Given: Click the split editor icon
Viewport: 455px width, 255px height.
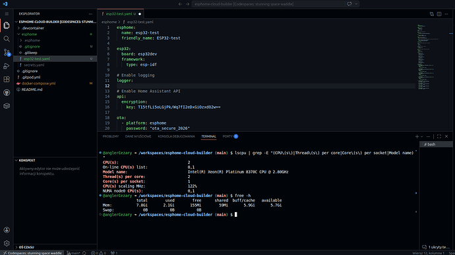Looking at the screenshot, I should tap(439, 14).
